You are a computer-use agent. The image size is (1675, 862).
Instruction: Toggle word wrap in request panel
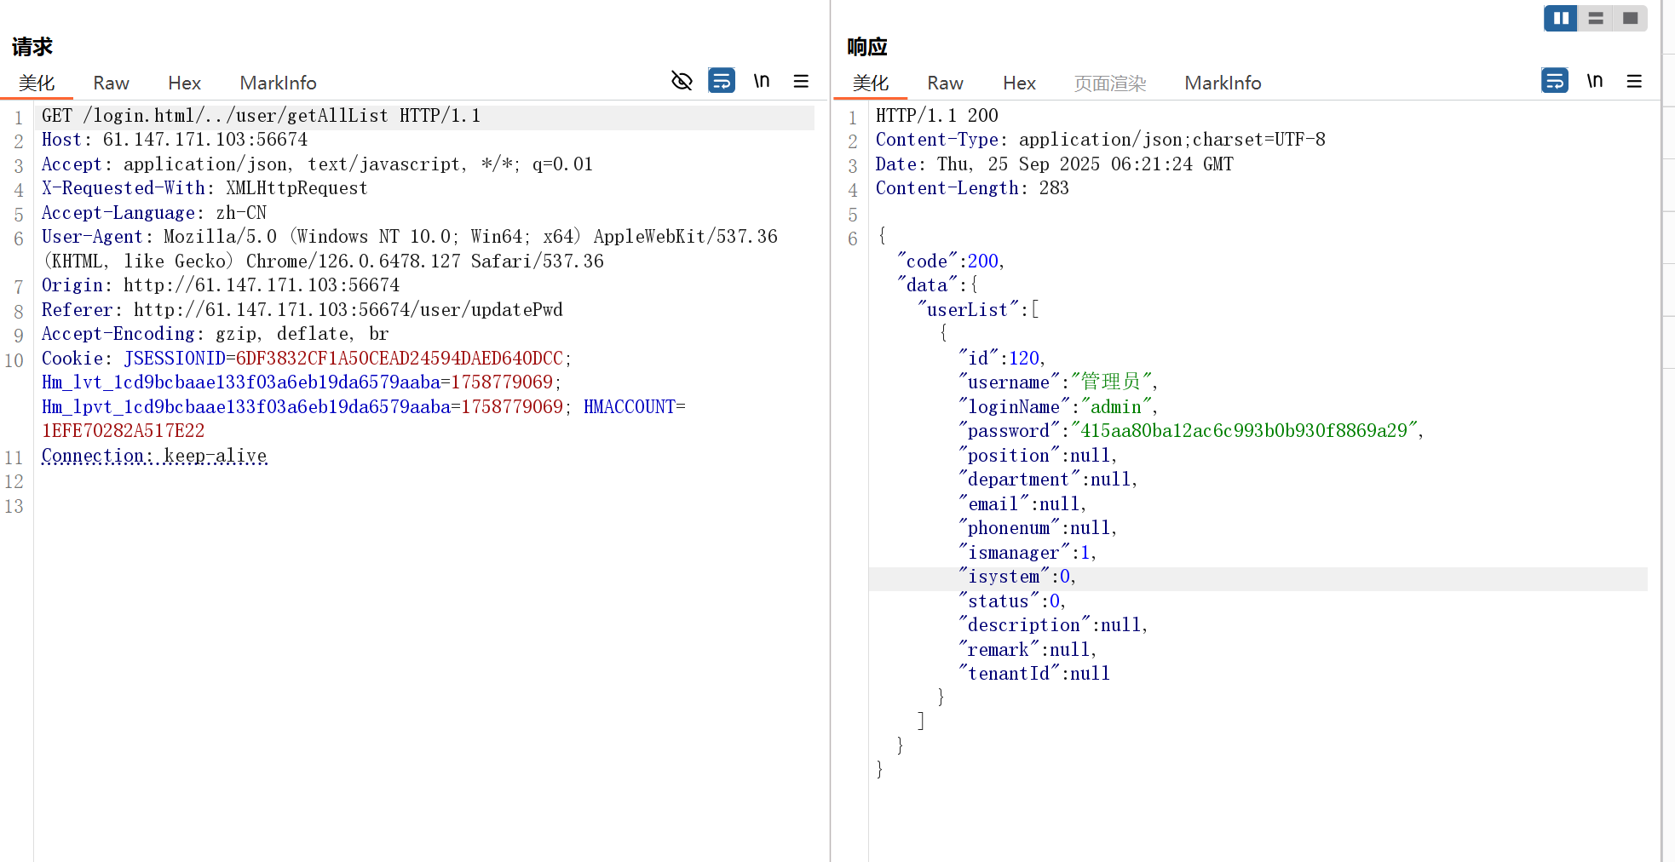click(722, 81)
